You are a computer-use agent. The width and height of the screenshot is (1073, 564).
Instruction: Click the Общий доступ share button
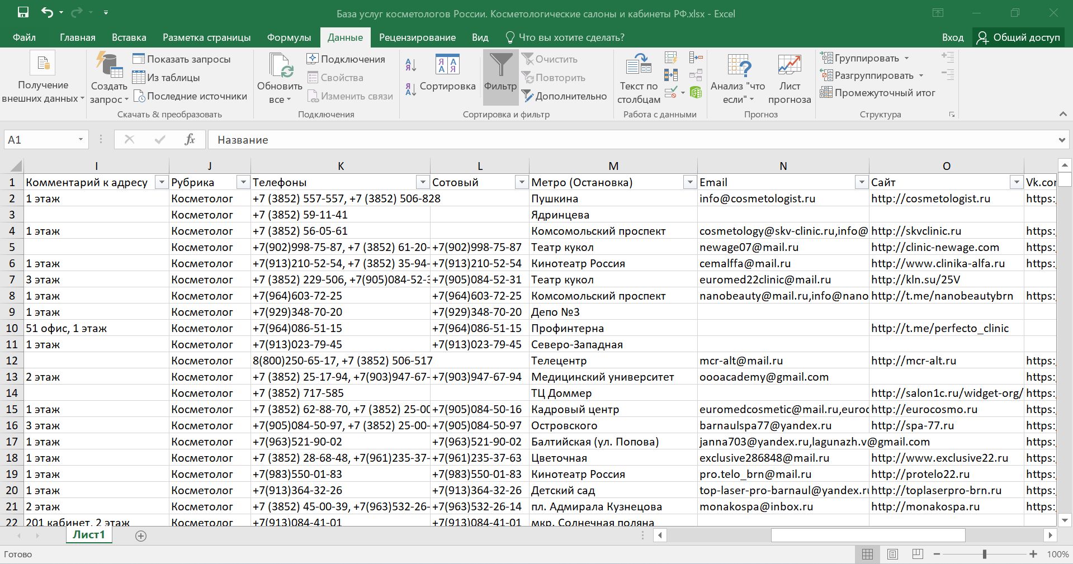pyautogui.click(x=1018, y=37)
